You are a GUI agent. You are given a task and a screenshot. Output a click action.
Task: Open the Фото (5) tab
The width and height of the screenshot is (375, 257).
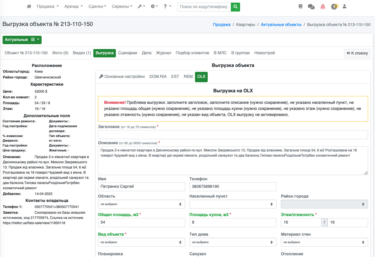click(60, 53)
